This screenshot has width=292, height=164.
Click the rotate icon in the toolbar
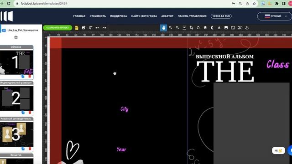tap(198, 28)
